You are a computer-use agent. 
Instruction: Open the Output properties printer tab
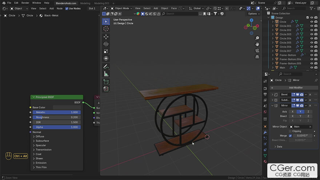point(265,94)
